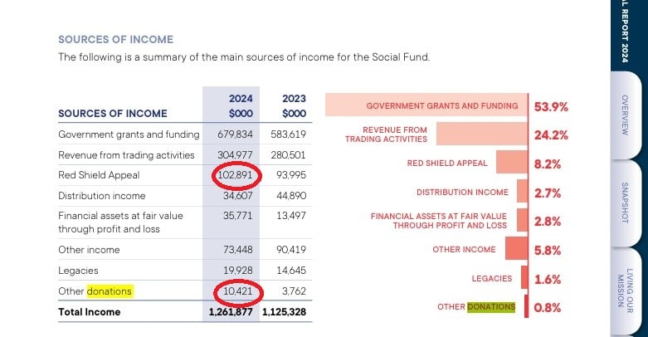Screen dimensions: 648x337
Task: Click the 2024 $000 column header
Action: coord(231,105)
